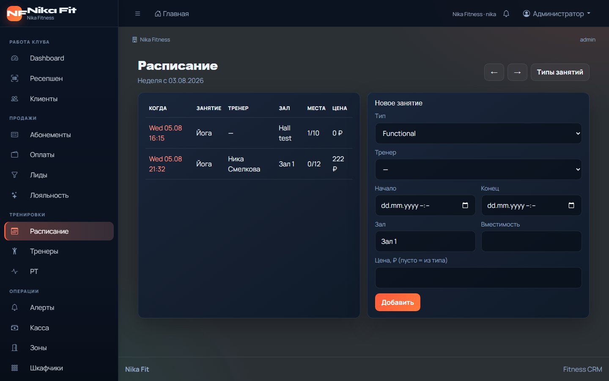
Task: Click the Вместимость input field
Action: click(x=531, y=241)
